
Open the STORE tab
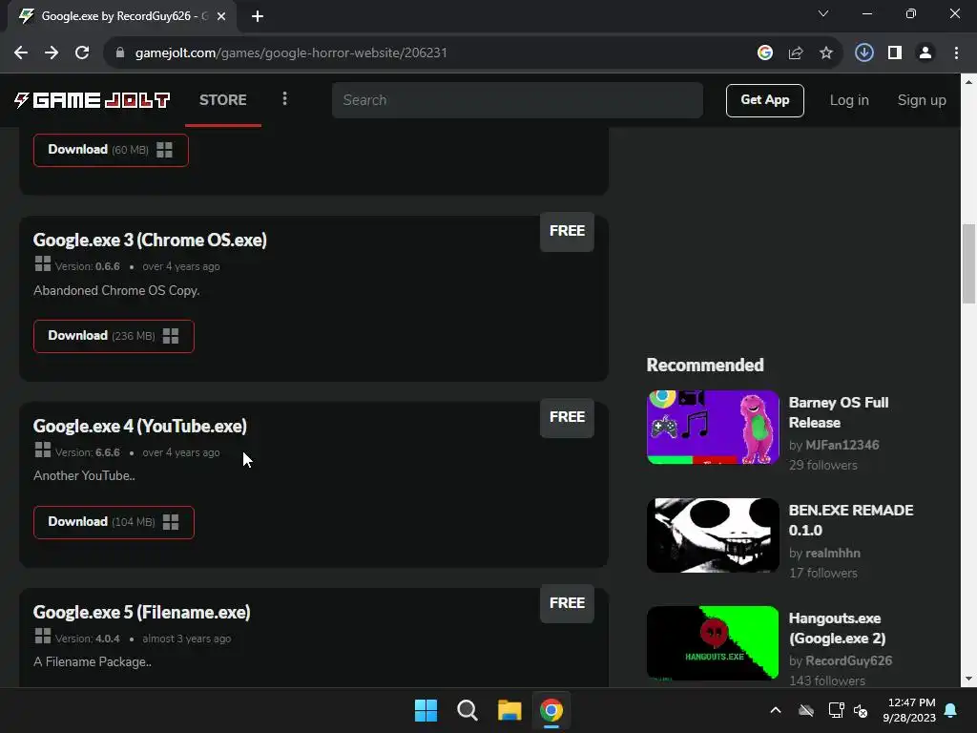[223, 99]
